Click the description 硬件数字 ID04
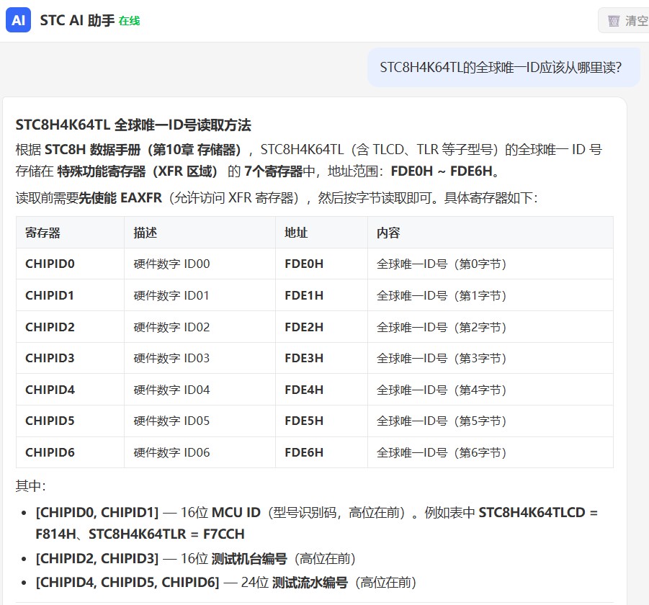Viewport: 649px width, 605px height. (171, 390)
